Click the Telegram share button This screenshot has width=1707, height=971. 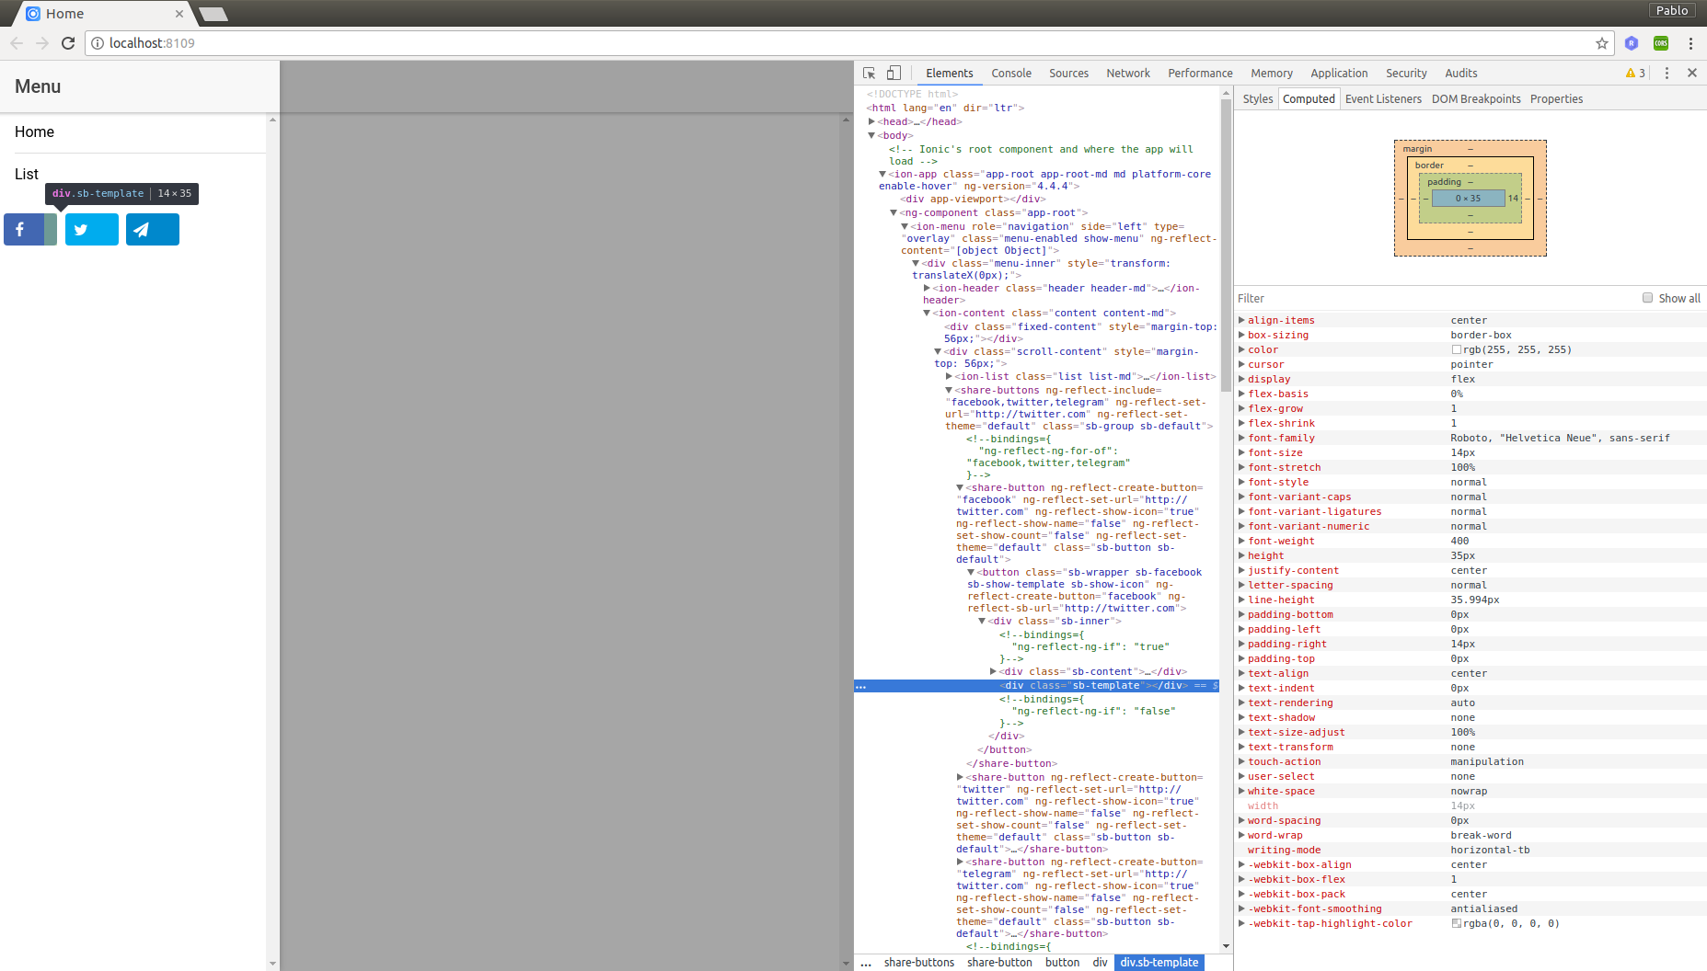click(153, 229)
